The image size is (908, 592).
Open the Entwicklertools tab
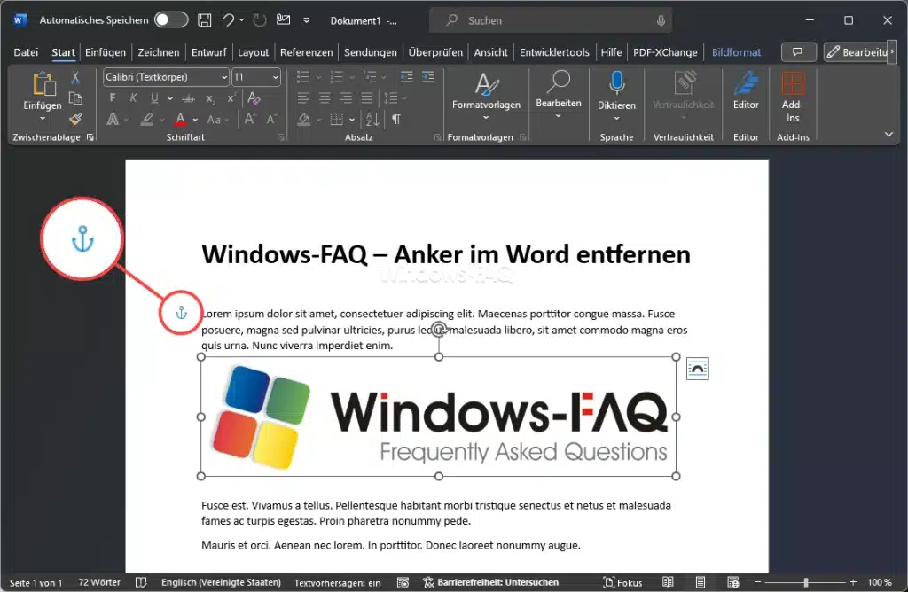tap(554, 52)
